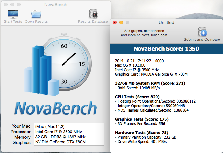This screenshot has width=223, height=153.
Task: Click Processor value in Your Mac box
Action: [x=58, y=132]
